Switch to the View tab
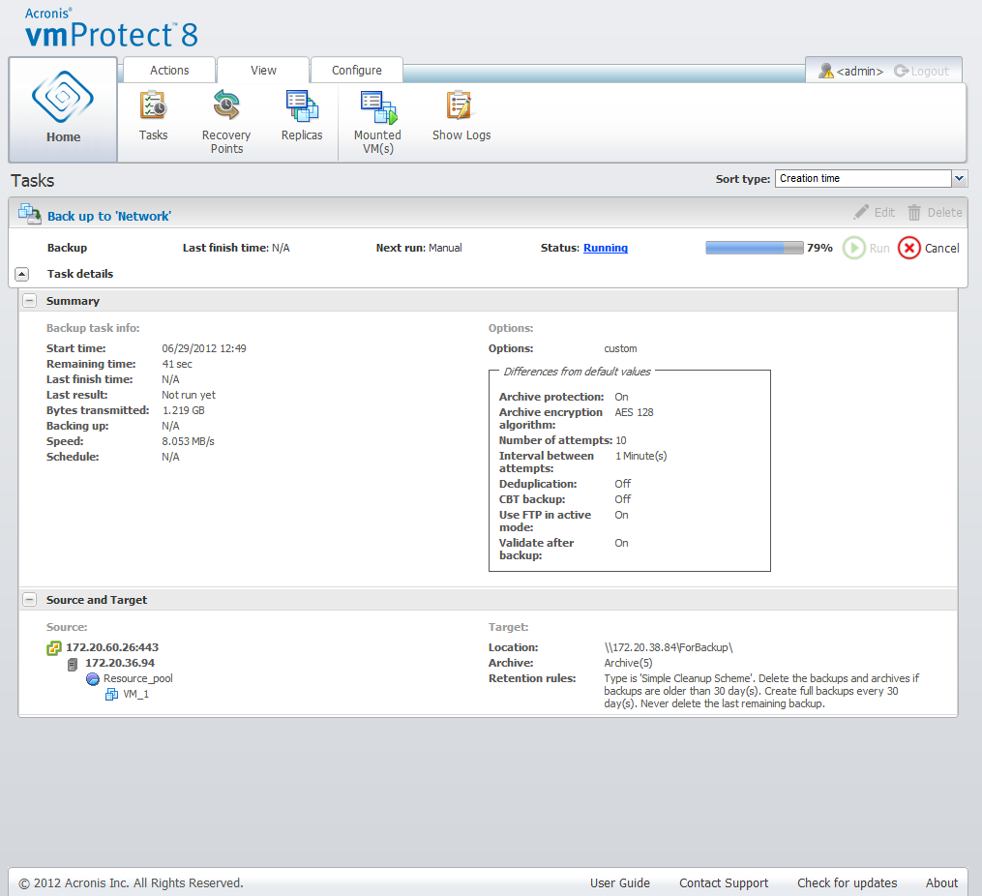Image resolution: width=982 pixels, height=896 pixels. click(263, 70)
